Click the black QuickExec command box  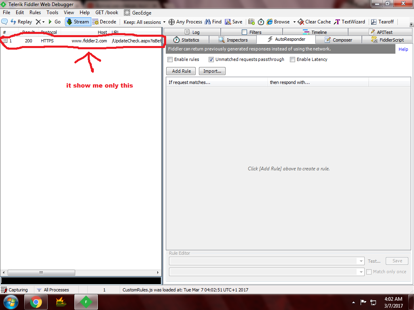pos(81,281)
